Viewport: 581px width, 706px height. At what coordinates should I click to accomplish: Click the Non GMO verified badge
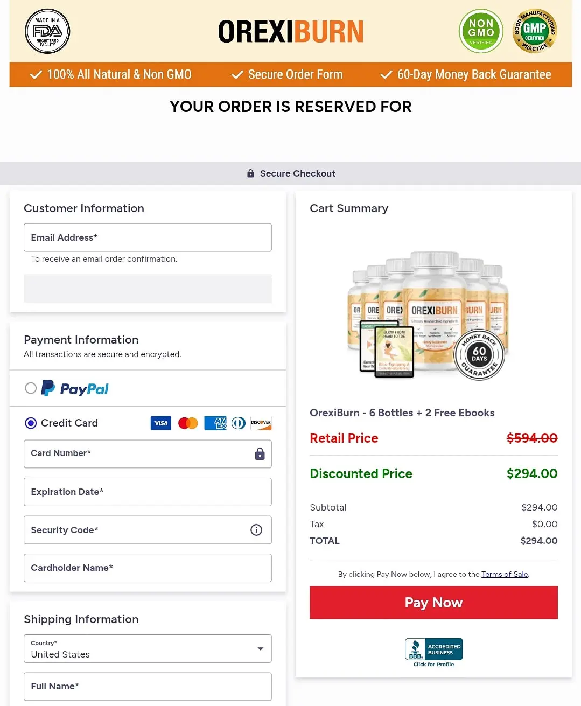coord(481,31)
